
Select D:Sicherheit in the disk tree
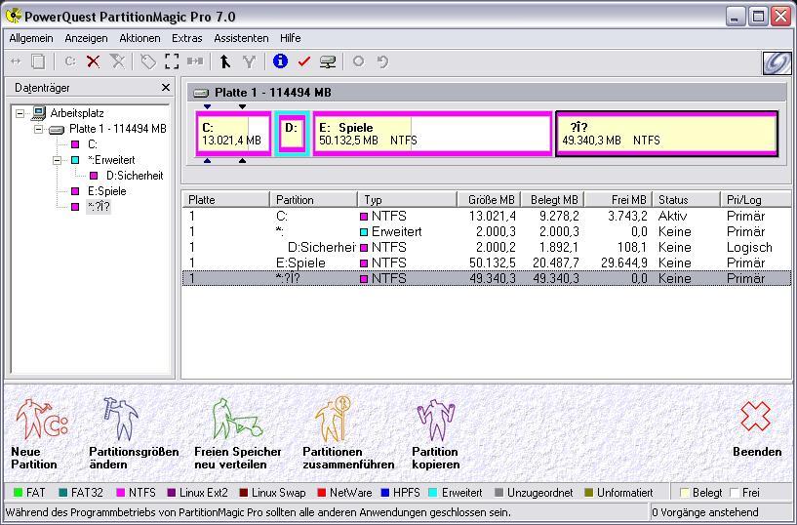pos(135,176)
